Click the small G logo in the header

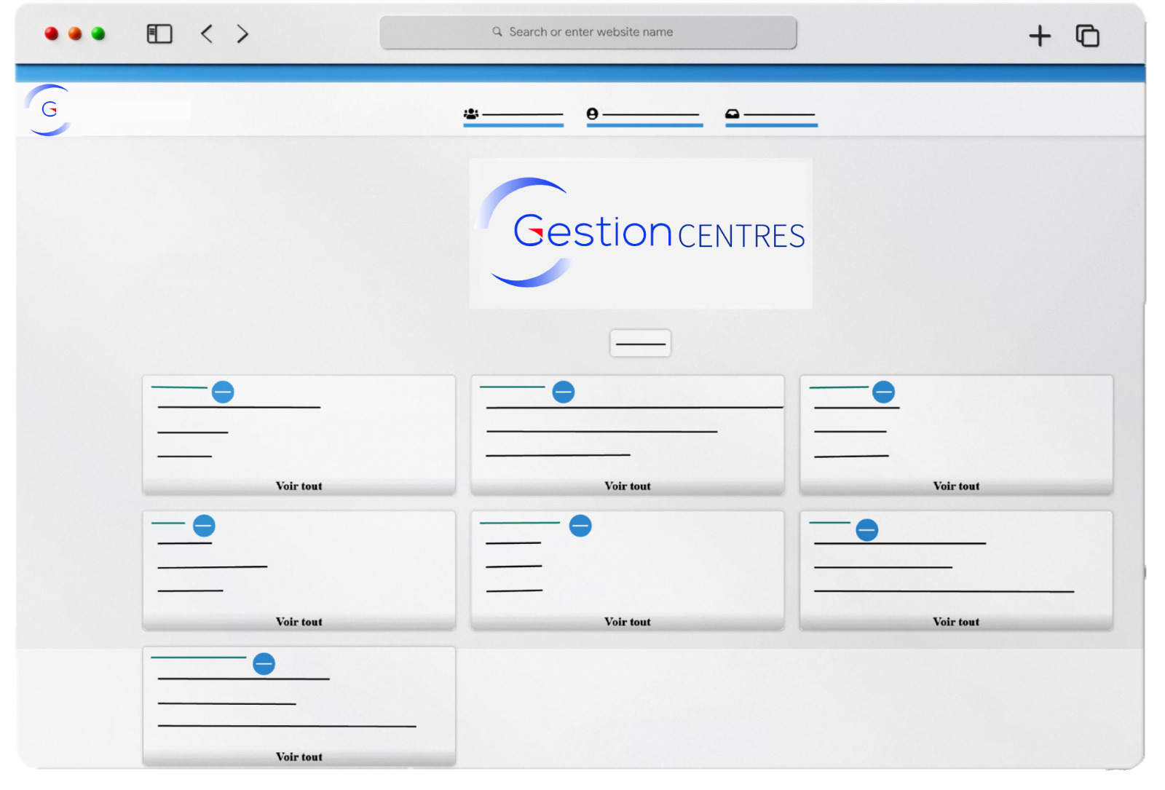[50, 110]
